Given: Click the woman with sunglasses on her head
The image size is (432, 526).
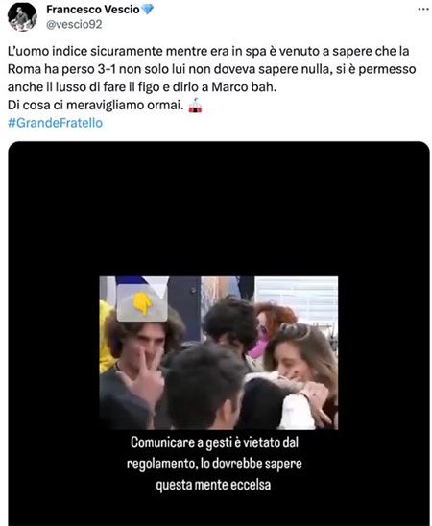Looking at the screenshot, I should (x=303, y=366).
